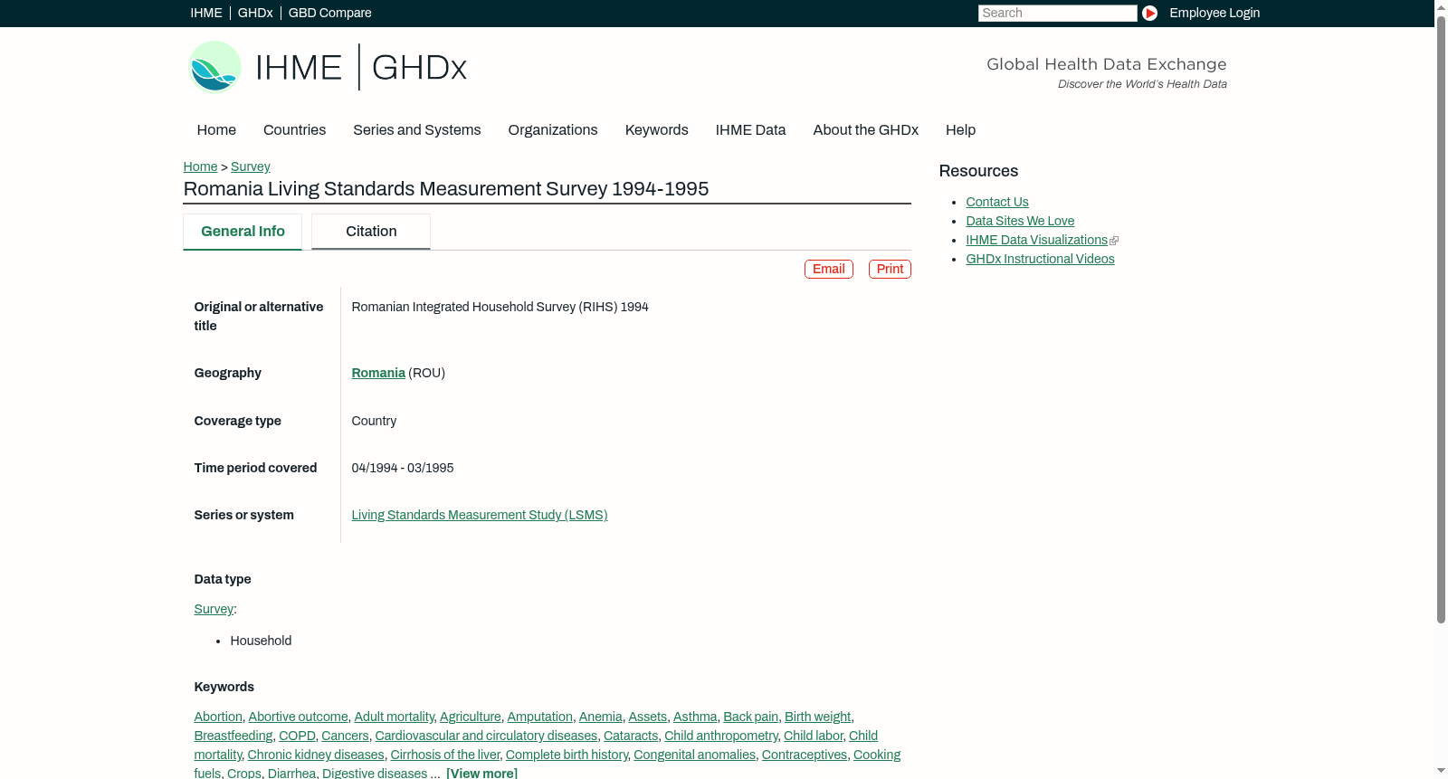Click the IHME leaf logo icon

point(214,67)
